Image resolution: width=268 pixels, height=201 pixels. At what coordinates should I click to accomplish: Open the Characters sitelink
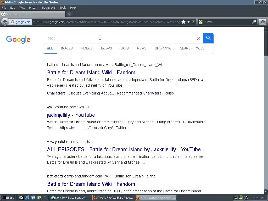(x=56, y=93)
